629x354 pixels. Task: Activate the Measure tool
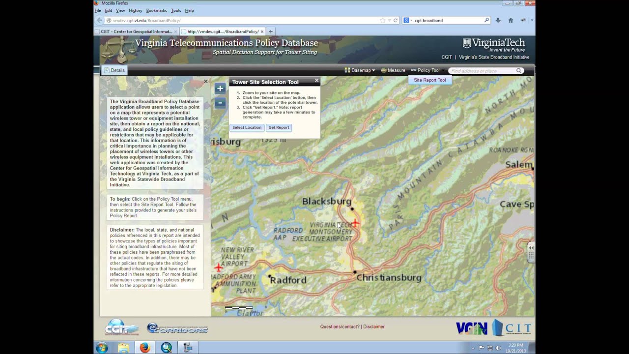tap(393, 70)
